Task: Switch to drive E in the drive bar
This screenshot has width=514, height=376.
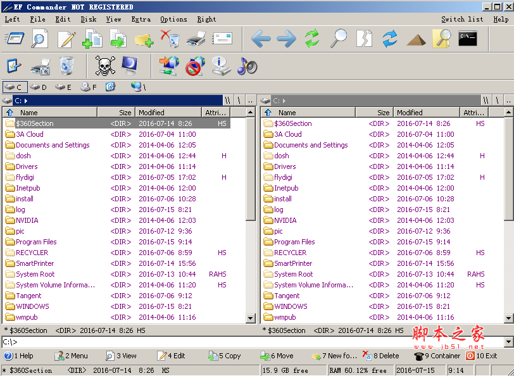Action: [x=65, y=87]
